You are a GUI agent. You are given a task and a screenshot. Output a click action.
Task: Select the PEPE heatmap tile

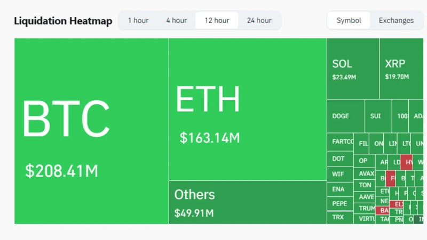pyautogui.click(x=339, y=203)
